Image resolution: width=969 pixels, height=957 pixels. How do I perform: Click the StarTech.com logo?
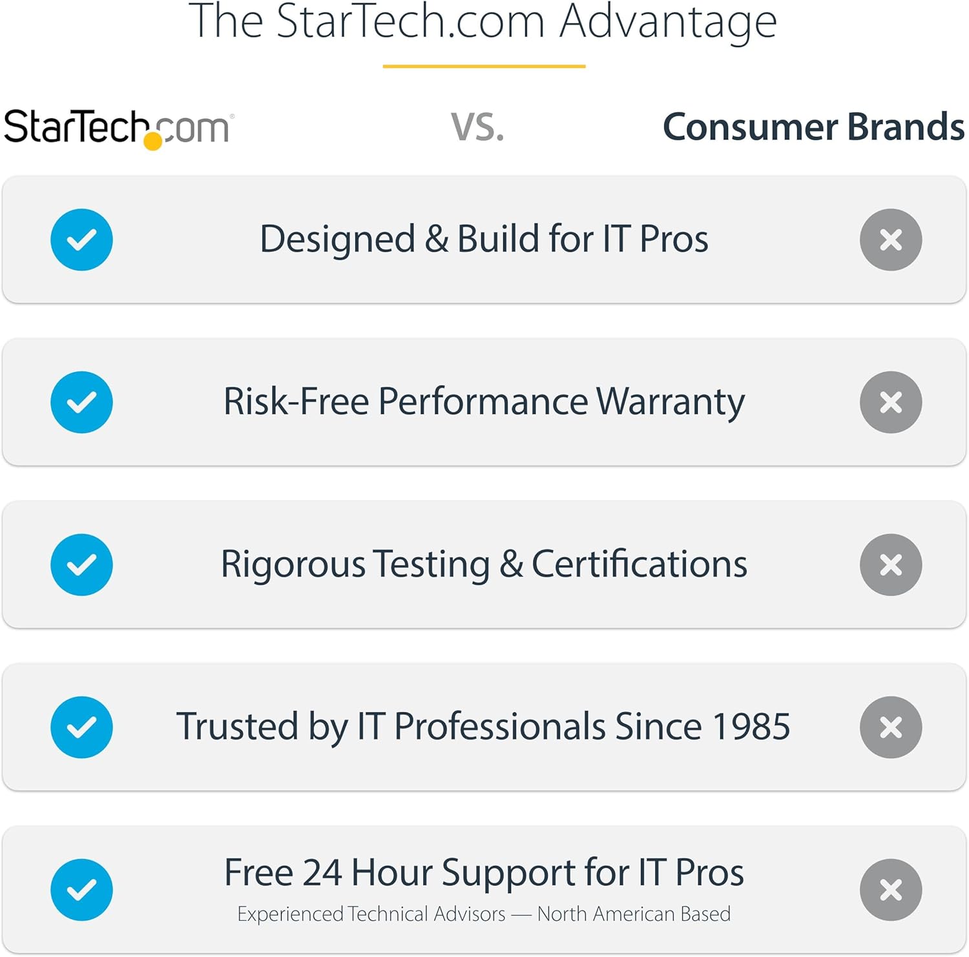(118, 127)
